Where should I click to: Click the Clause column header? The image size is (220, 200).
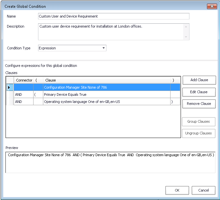pyautogui.click(x=106, y=80)
